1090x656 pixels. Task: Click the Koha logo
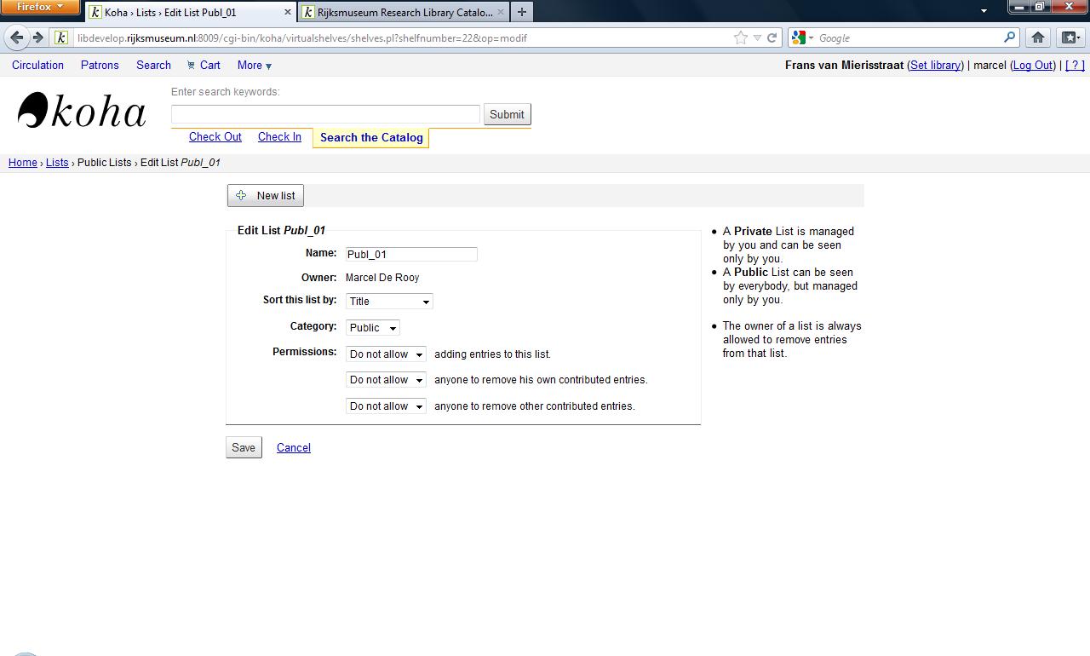82,112
